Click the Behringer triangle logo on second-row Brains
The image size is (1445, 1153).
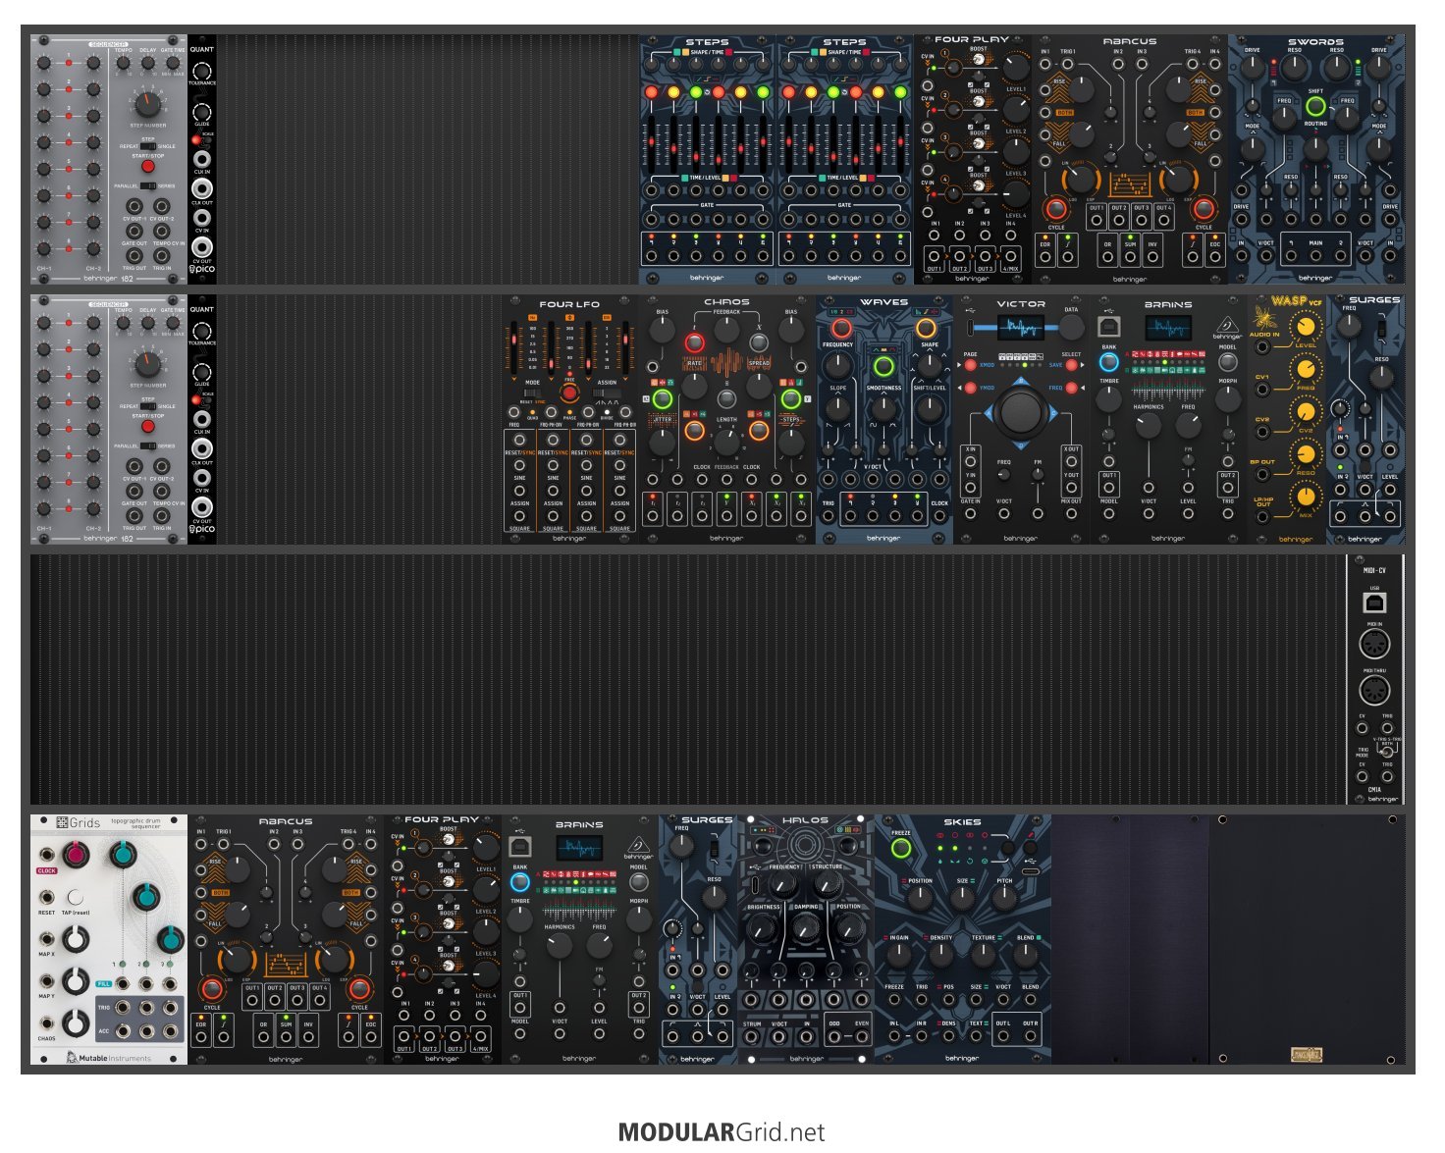pyautogui.click(x=1227, y=325)
